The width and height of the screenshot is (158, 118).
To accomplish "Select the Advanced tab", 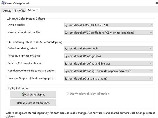I will pyautogui.click(x=33, y=10).
